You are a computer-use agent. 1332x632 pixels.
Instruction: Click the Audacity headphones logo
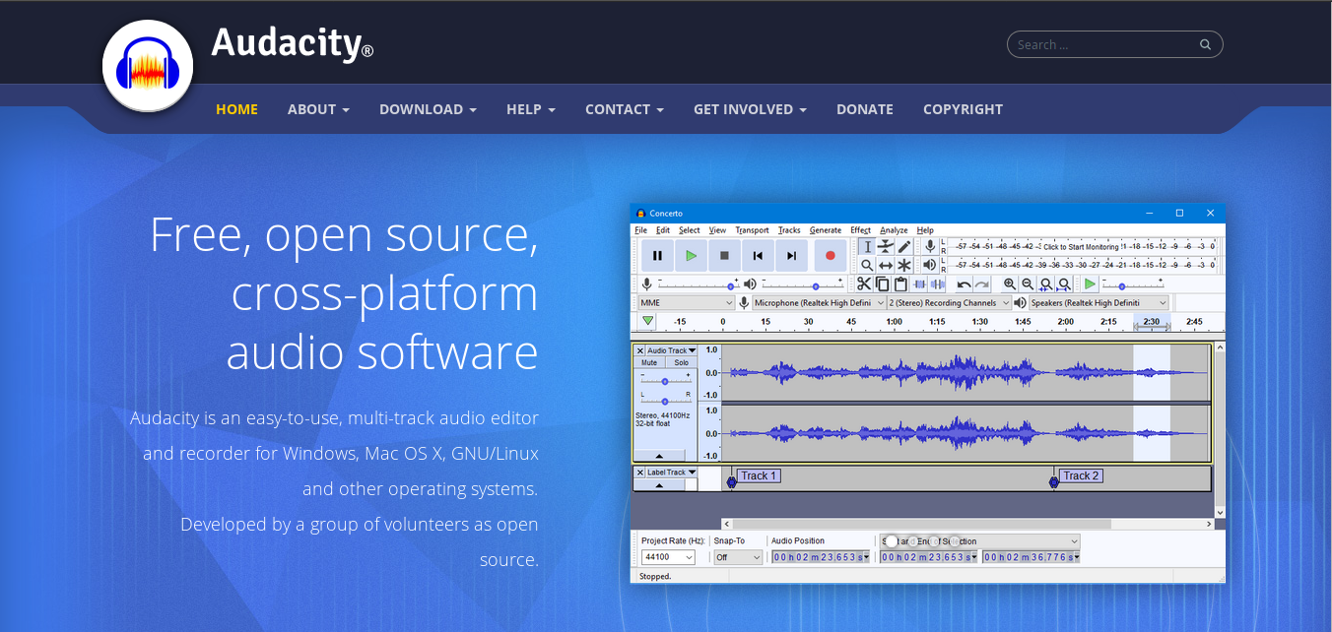point(148,66)
